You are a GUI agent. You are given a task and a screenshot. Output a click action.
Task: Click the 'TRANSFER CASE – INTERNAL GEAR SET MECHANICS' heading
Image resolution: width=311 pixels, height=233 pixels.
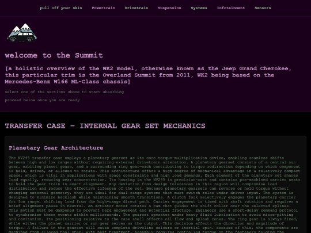(105, 126)
